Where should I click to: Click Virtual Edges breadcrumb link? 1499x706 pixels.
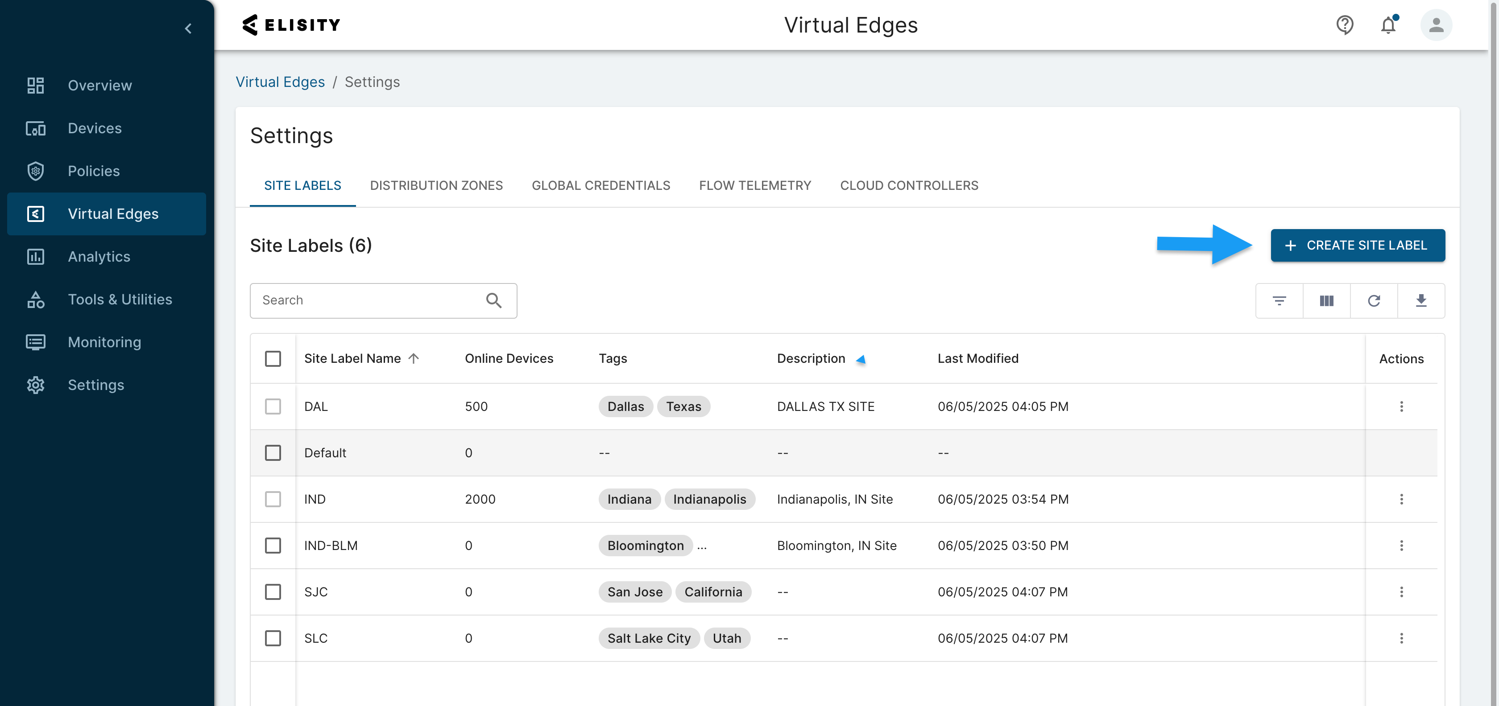tap(280, 82)
